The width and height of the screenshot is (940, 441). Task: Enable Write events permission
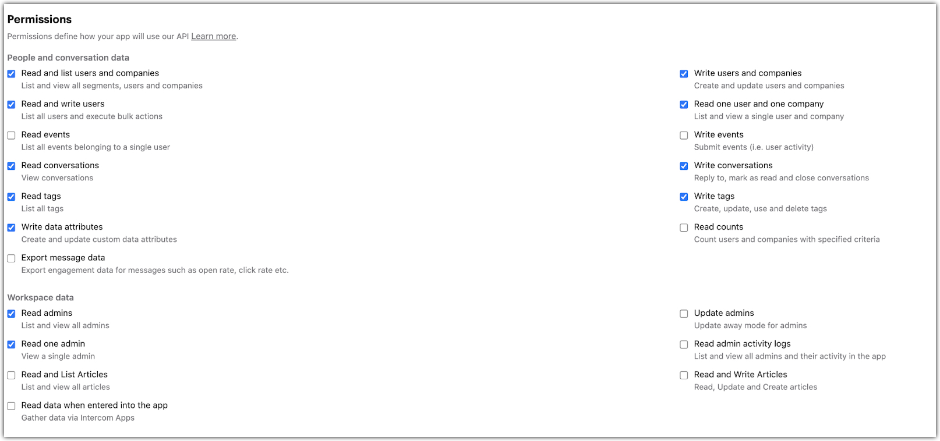pyautogui.click(x=684, y=136)
